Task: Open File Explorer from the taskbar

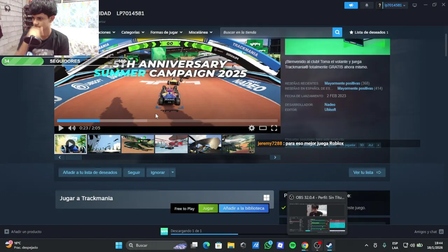Action: (231, 245)
